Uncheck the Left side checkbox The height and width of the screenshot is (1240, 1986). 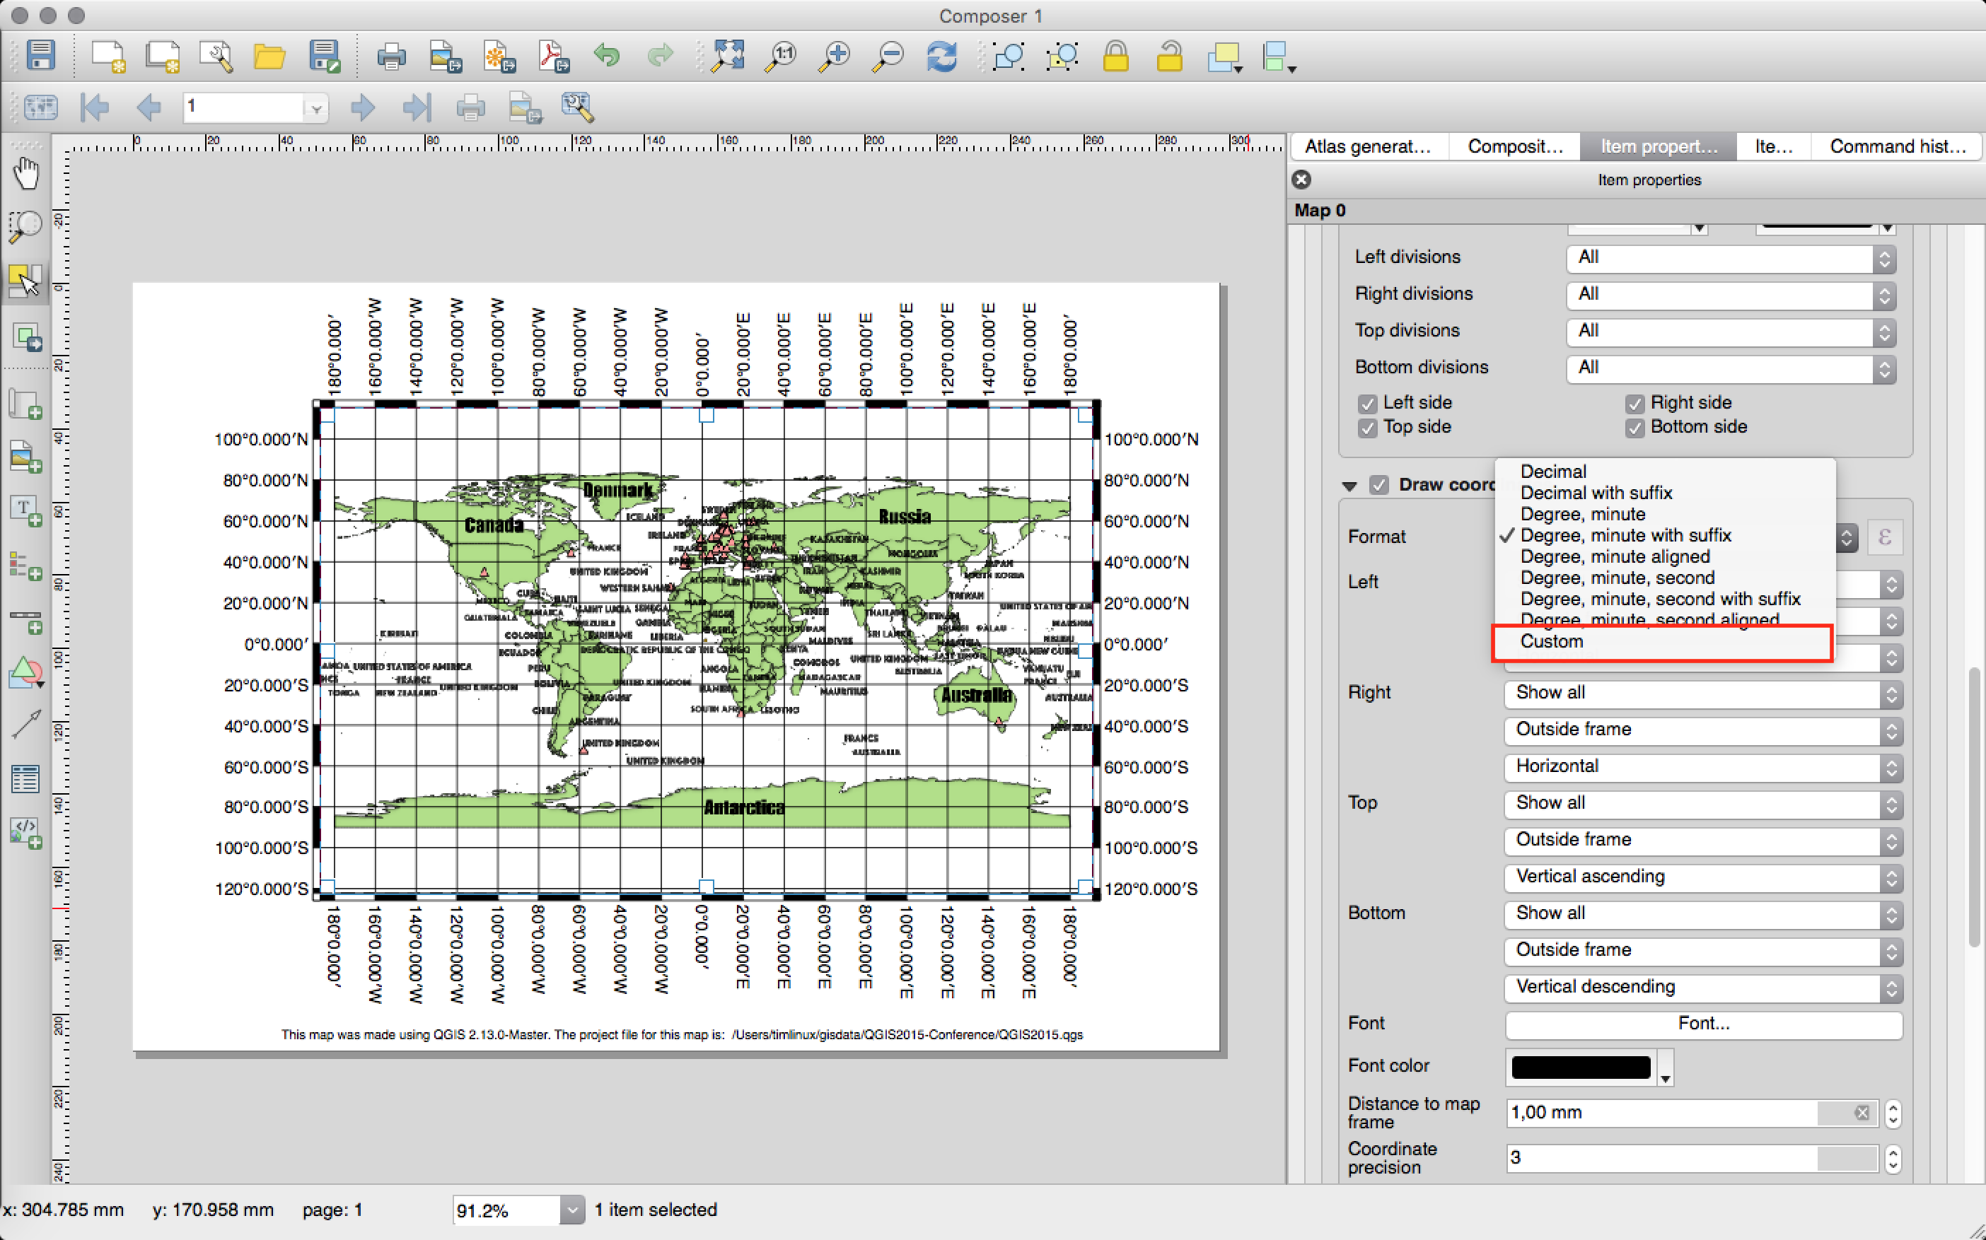(x=1366, y=404)
